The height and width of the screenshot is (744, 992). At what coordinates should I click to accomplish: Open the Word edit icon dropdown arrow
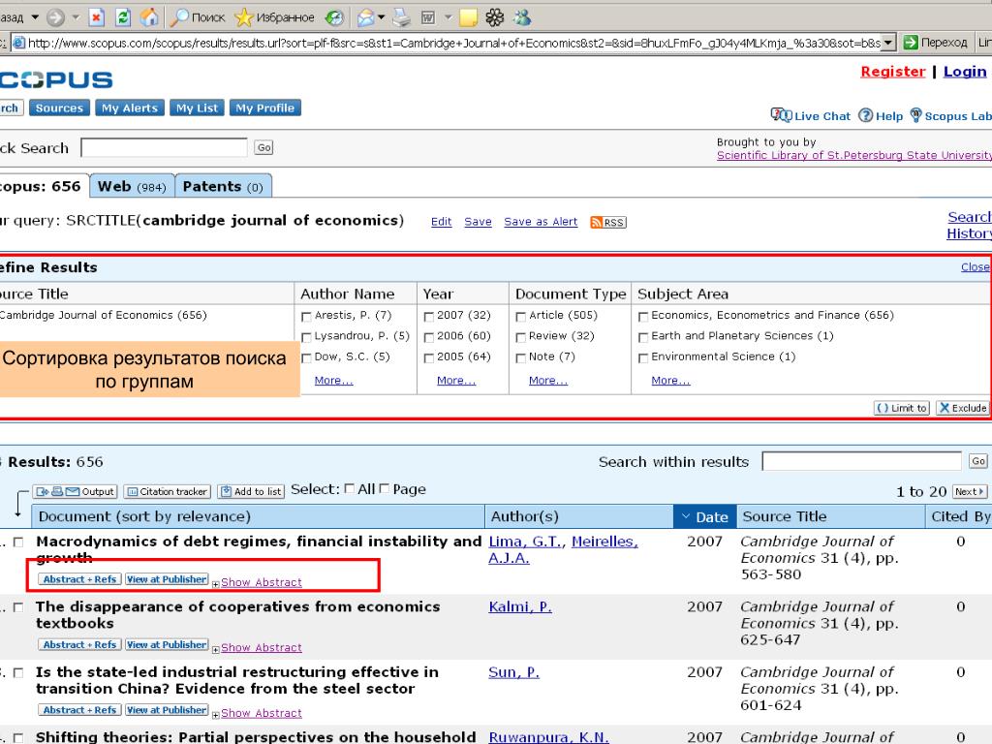pyautogui.click(x=448, y=17)
